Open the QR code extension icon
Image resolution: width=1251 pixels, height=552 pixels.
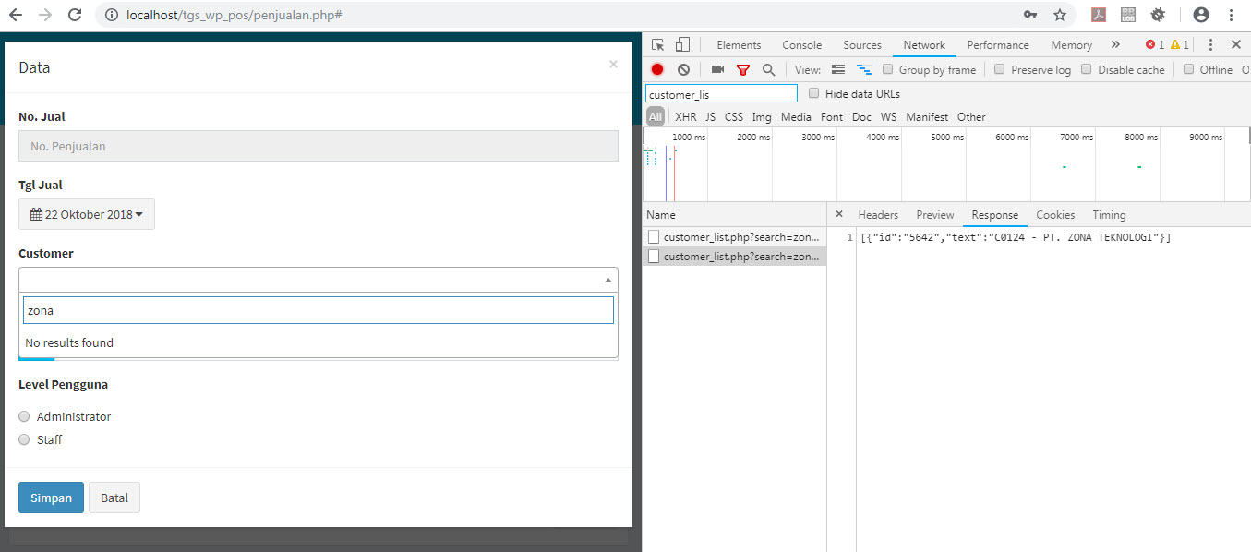tap(1128, 15)
